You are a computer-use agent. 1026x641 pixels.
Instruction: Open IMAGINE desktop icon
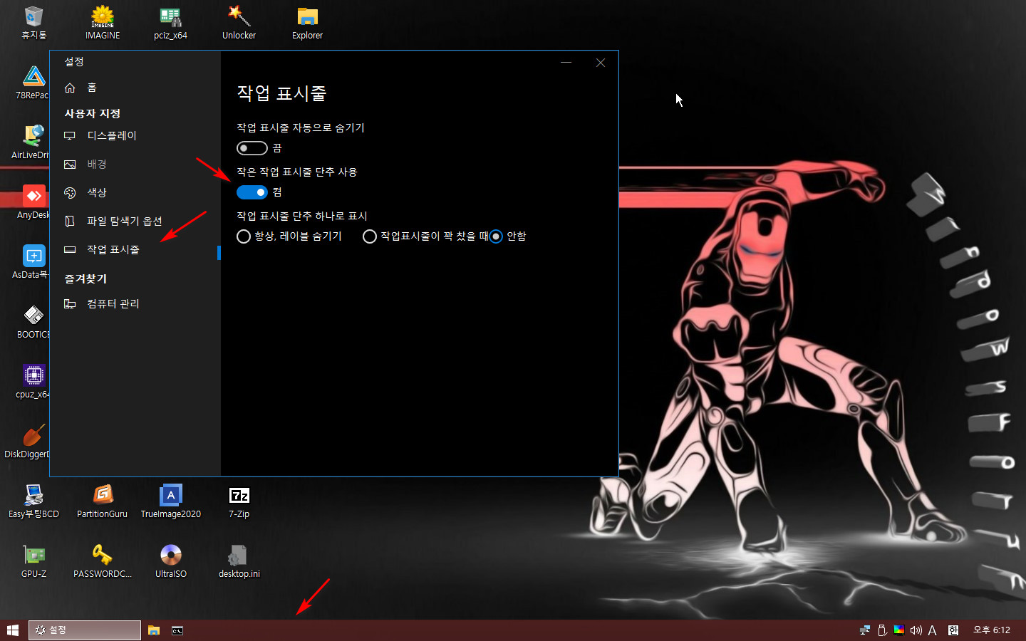(x=103, y=23)
